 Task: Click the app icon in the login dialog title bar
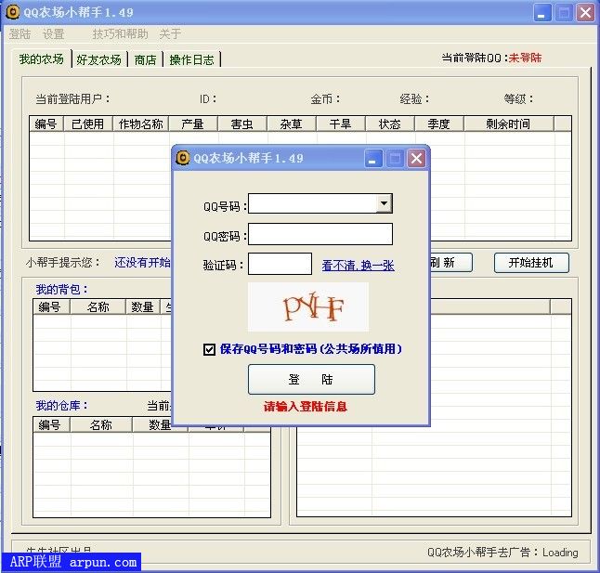point(183,158)
